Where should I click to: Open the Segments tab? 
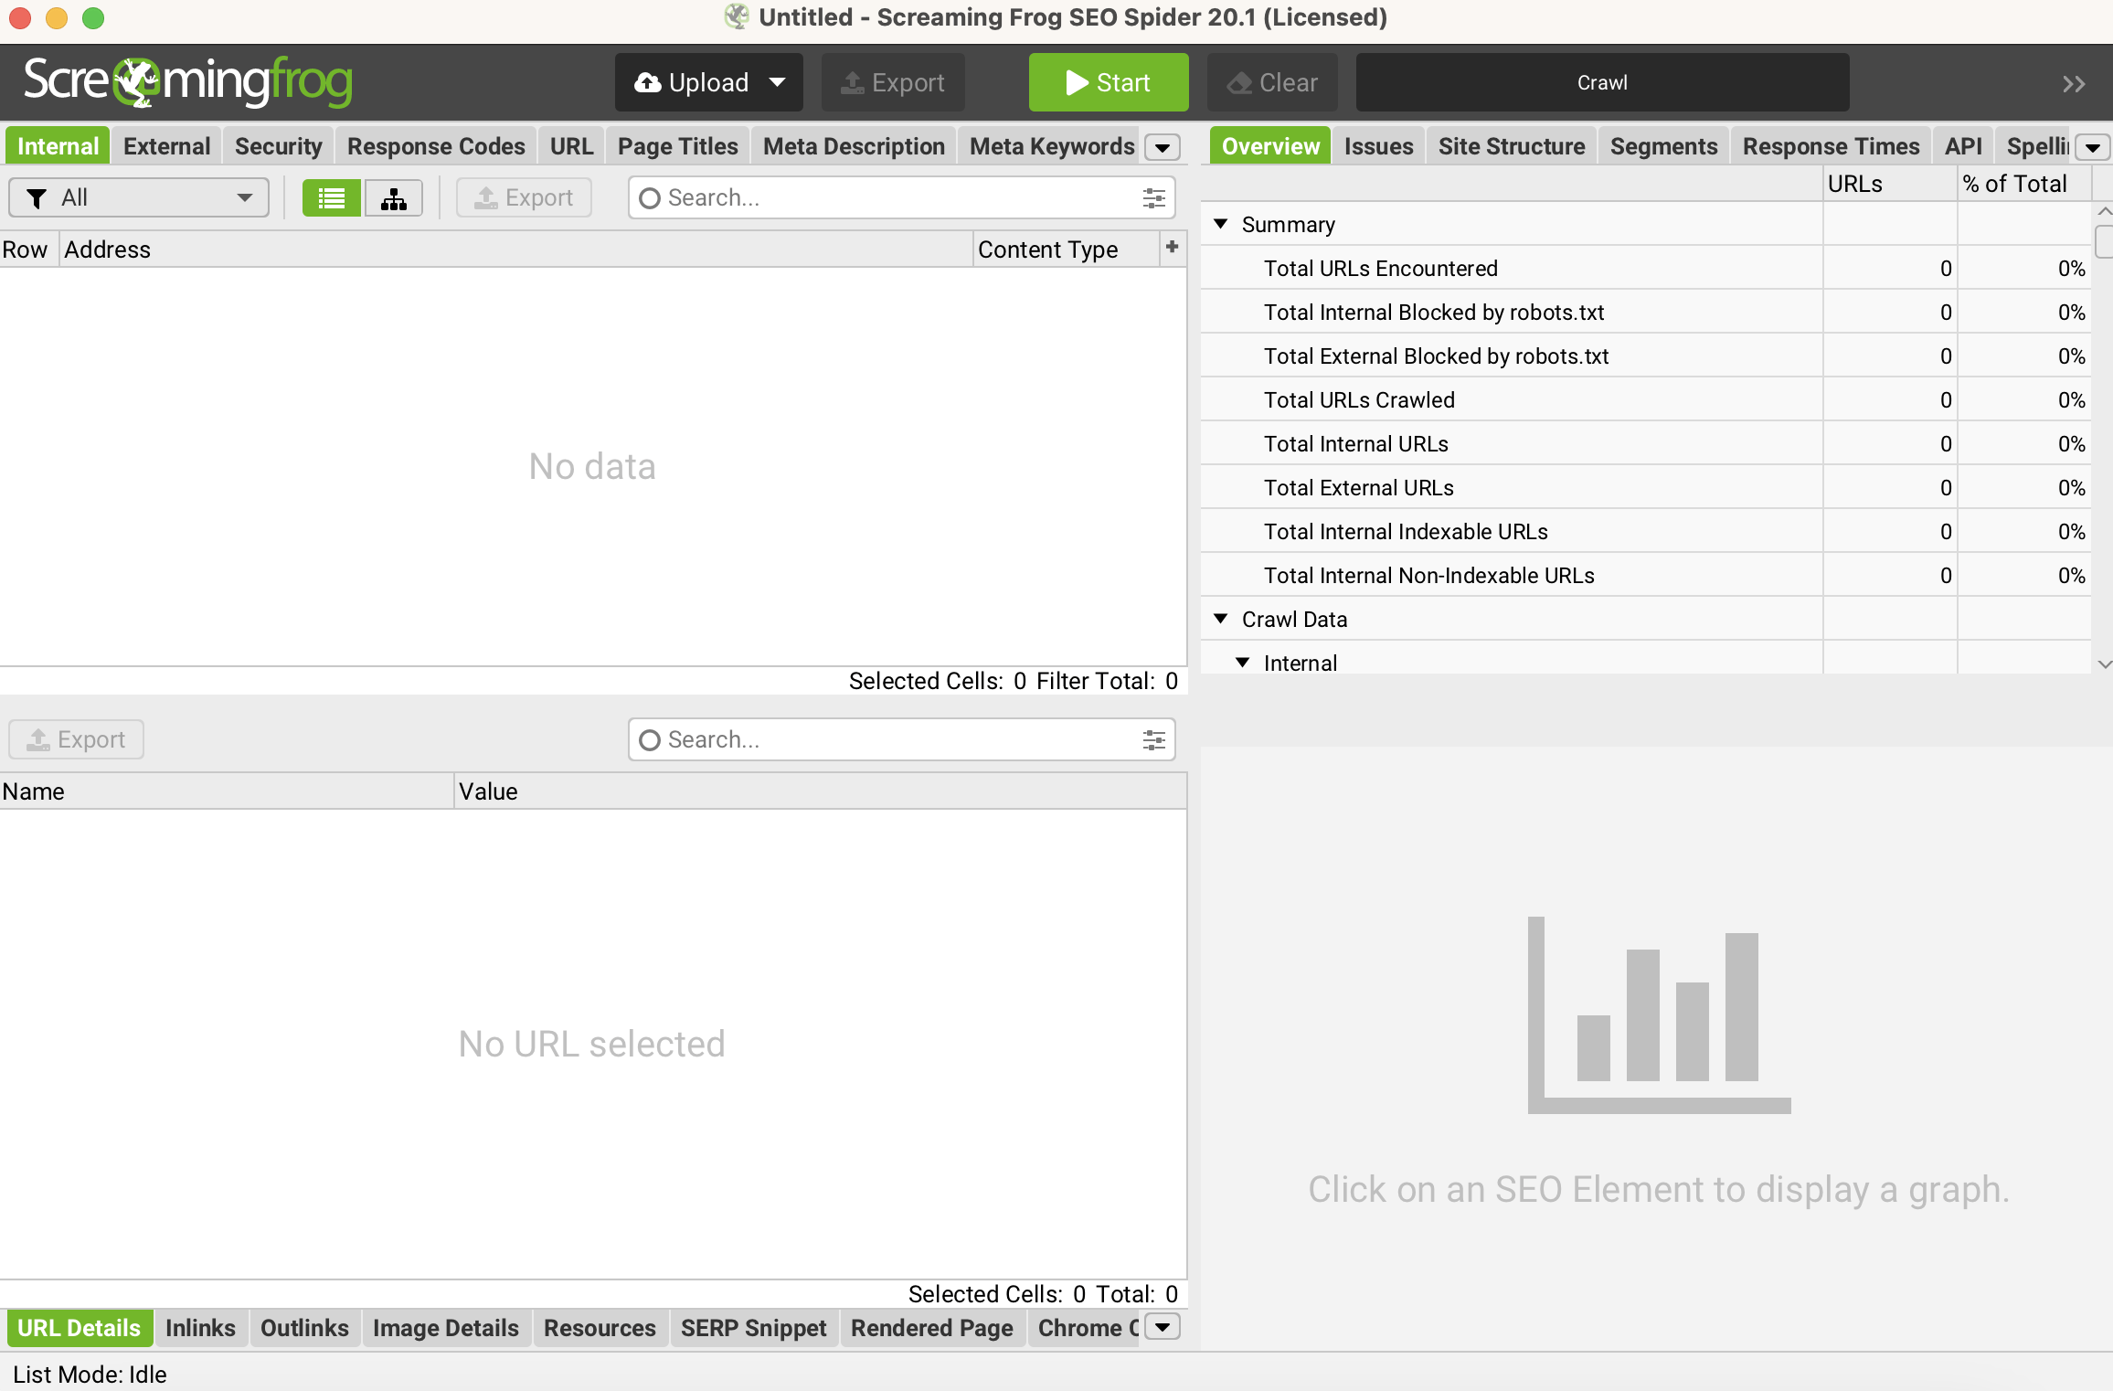[x=1664, y=146]
